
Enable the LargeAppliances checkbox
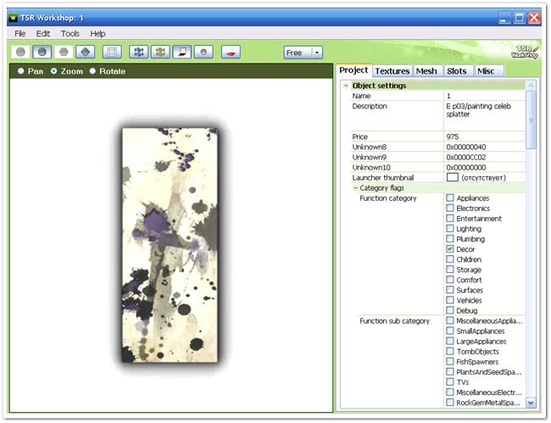[x=450, y=341]
